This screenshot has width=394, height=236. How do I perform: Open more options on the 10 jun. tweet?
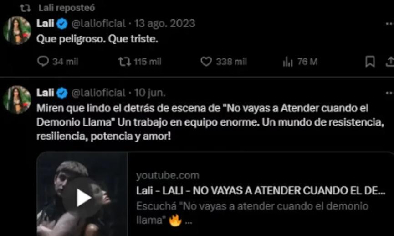pos(390,93)
